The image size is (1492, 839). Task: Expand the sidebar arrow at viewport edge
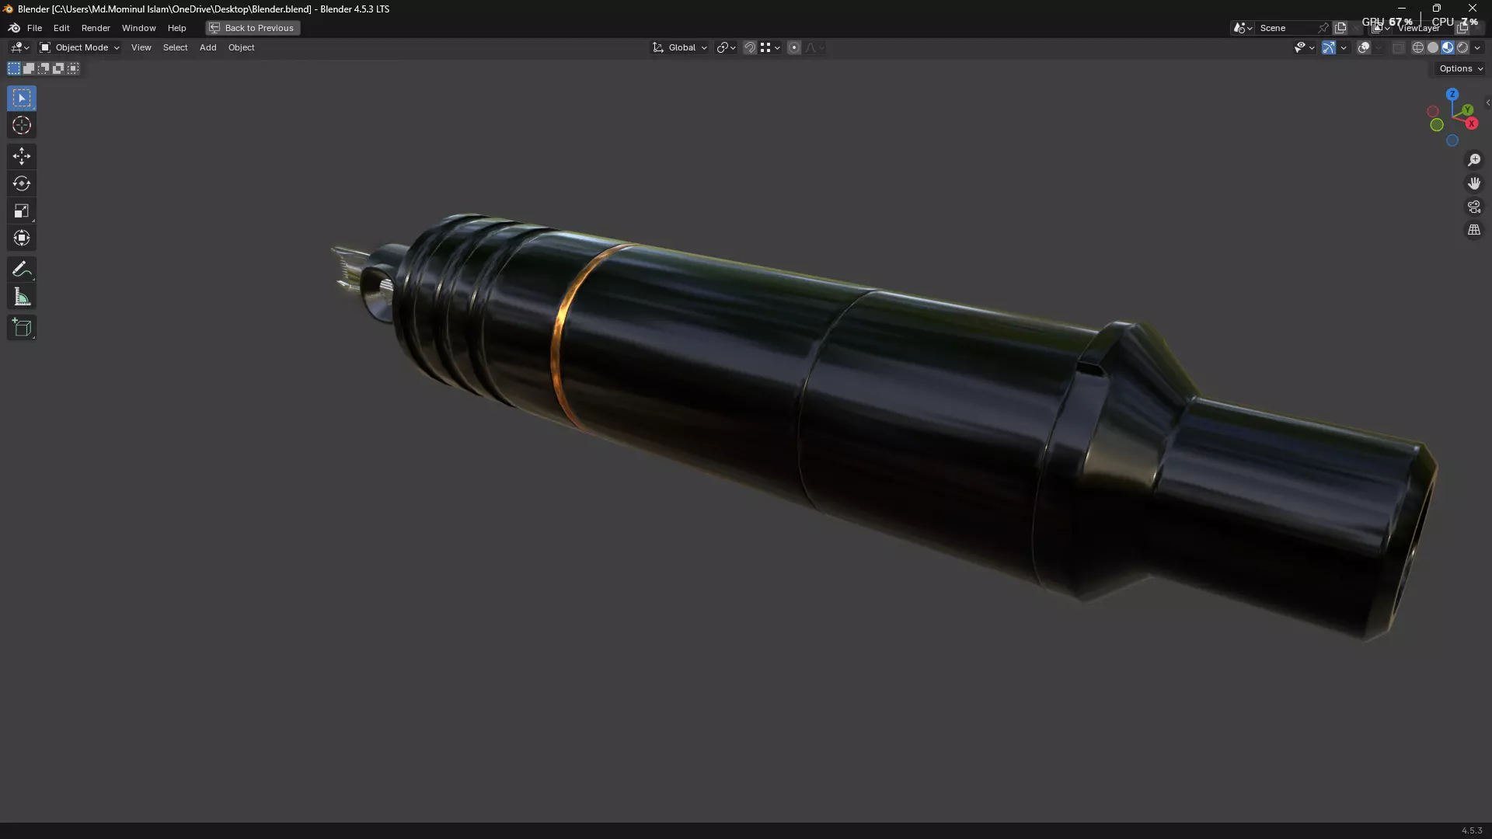(x=1487, y=103)
